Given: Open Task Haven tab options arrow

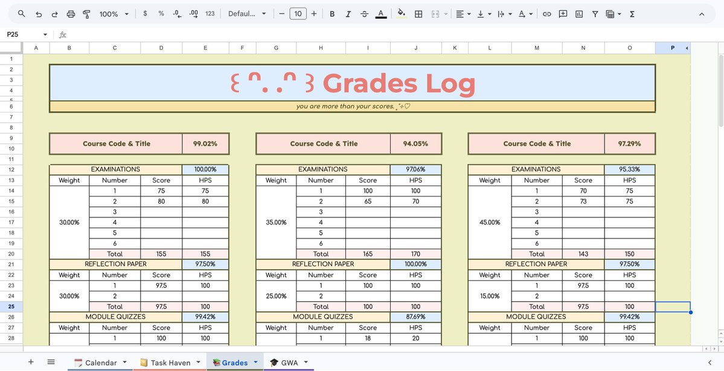Looking at the screenshot, I should tap(198, 362).
